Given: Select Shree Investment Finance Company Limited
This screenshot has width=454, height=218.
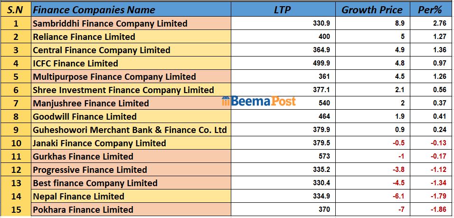Looking at the screenshot, I should 123,90.
